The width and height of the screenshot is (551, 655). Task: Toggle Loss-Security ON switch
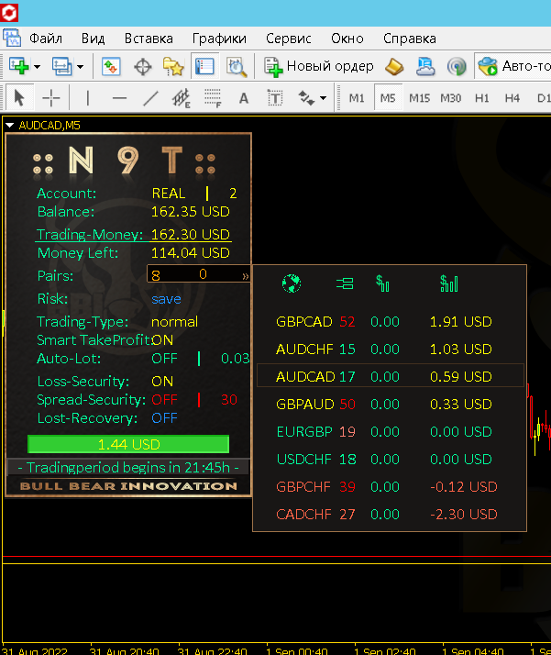(162, 381)
